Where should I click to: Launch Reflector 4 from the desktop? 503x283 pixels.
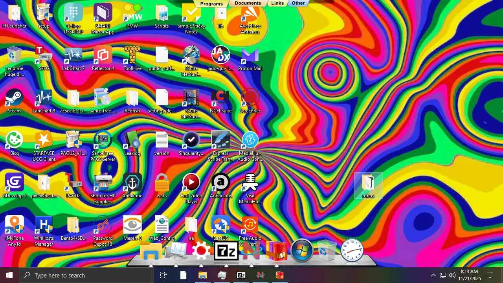[103, 59]
